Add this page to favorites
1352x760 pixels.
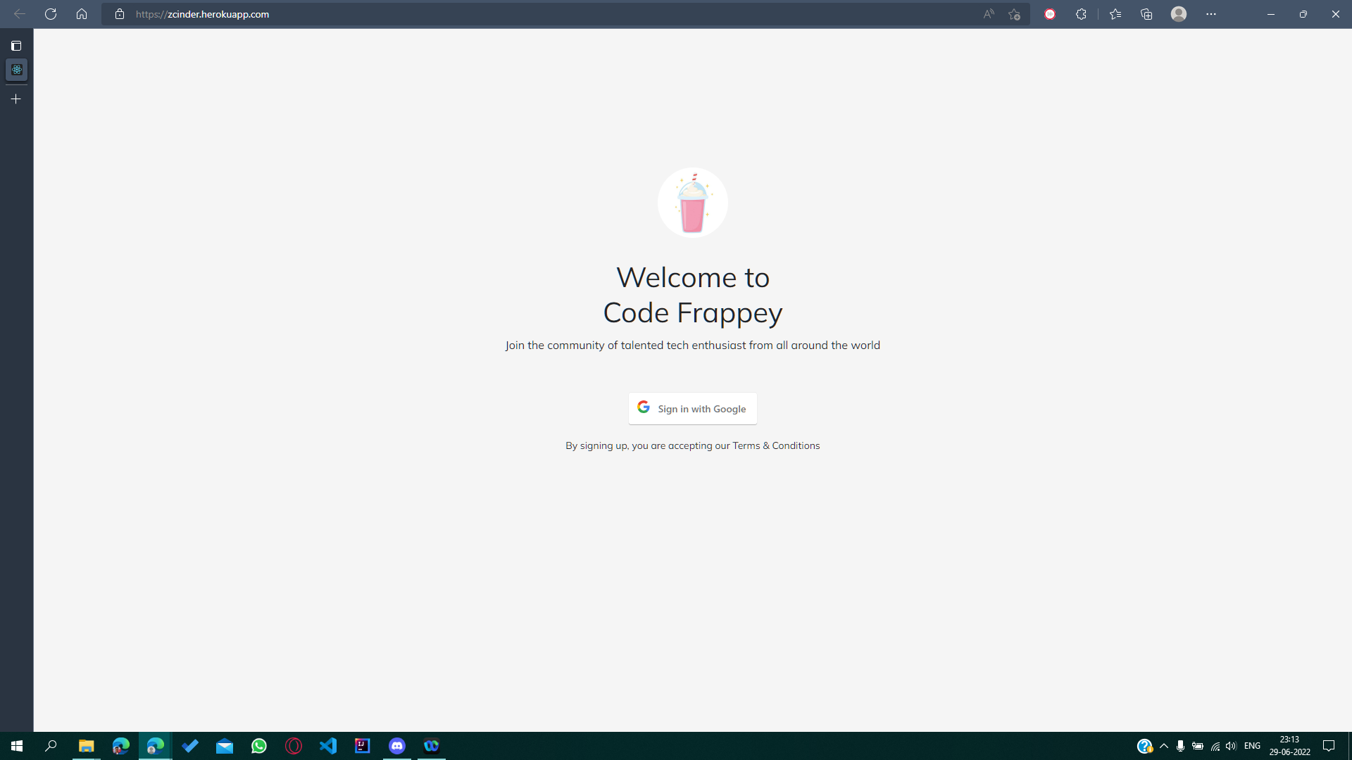coord(1014,13)
